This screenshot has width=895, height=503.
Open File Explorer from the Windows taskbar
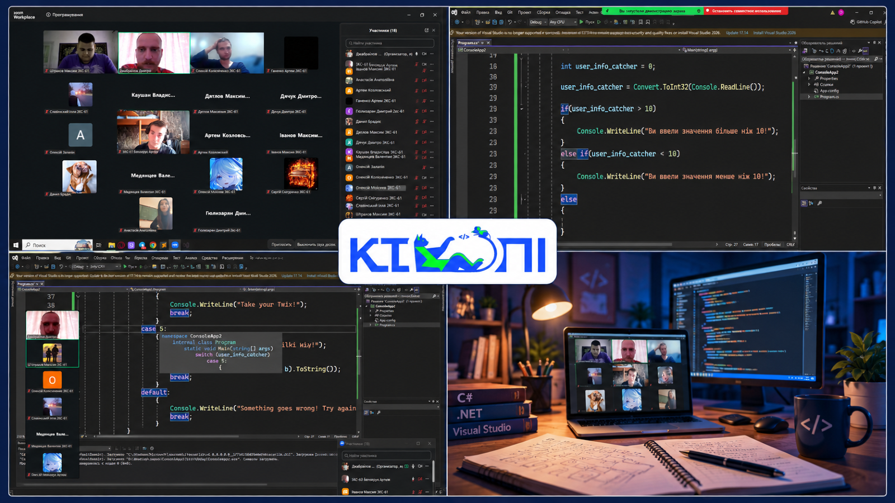(x=111, y=245)
